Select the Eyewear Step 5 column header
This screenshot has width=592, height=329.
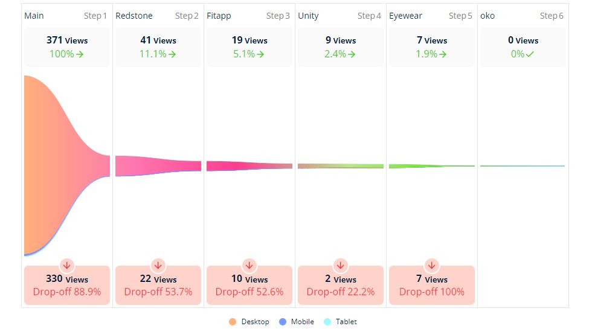point(431,16)
